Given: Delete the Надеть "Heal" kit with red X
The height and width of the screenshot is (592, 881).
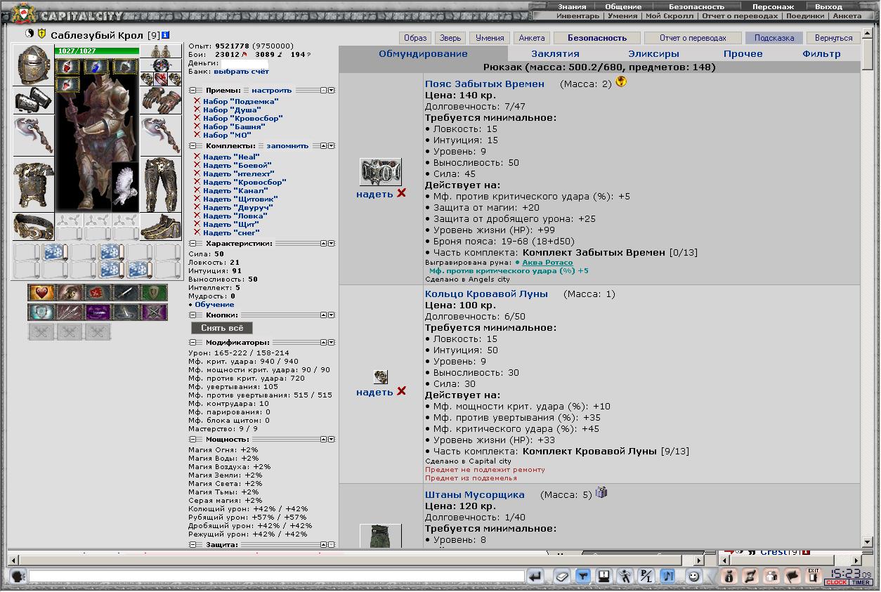Looking at the screenshot, I should point(197,157).
